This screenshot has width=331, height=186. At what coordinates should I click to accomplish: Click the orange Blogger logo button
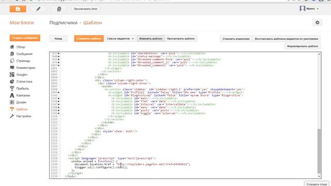(18, 9)
